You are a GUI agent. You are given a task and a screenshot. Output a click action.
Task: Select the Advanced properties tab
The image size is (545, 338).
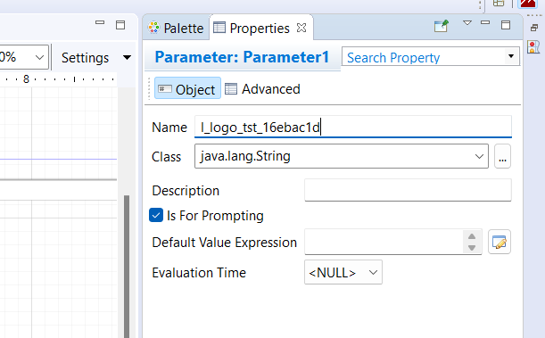[x=262, y=89]
